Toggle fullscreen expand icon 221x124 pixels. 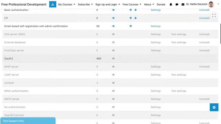(x=214, y=15)
